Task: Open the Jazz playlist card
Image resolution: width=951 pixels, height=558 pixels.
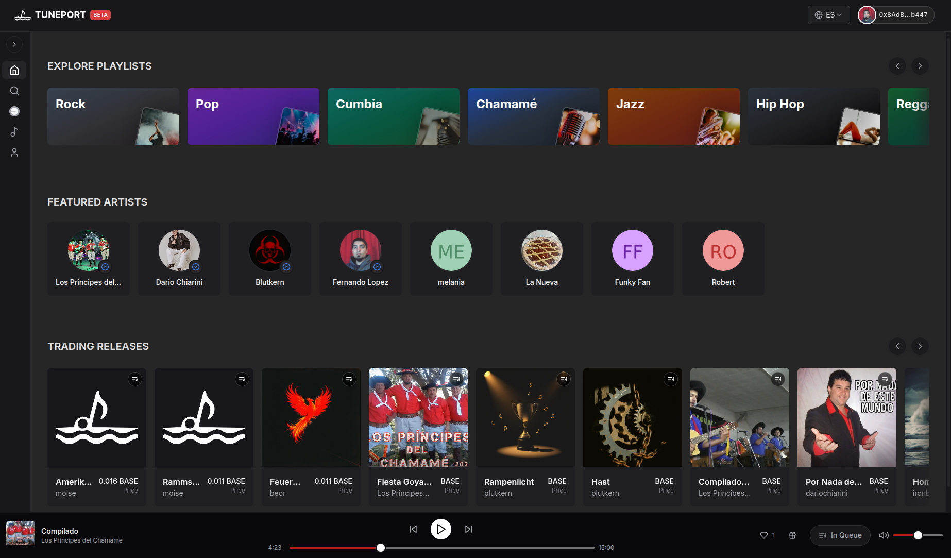Action: (x=674, y=116)
